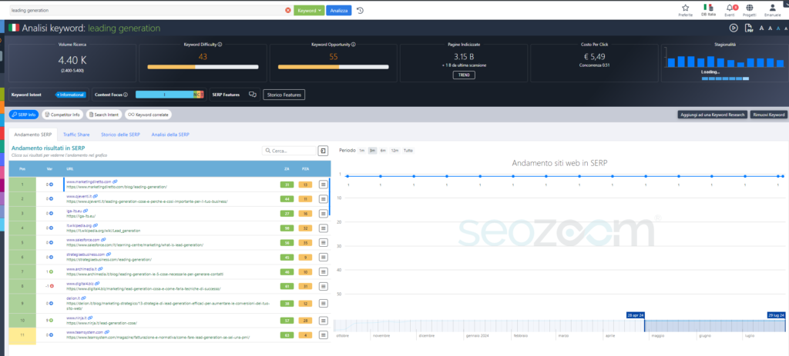789x356 pixels.
Task: Open row menu for it.wikipedia.org
Action: [323, 228]
